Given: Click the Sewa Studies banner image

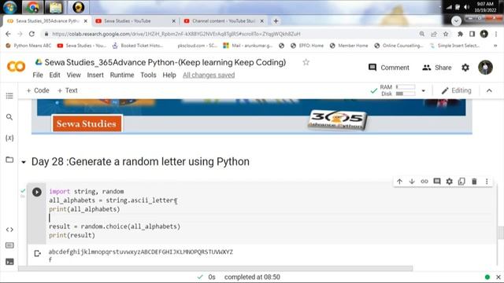Looking at the screenshot, I should [252, 116].
